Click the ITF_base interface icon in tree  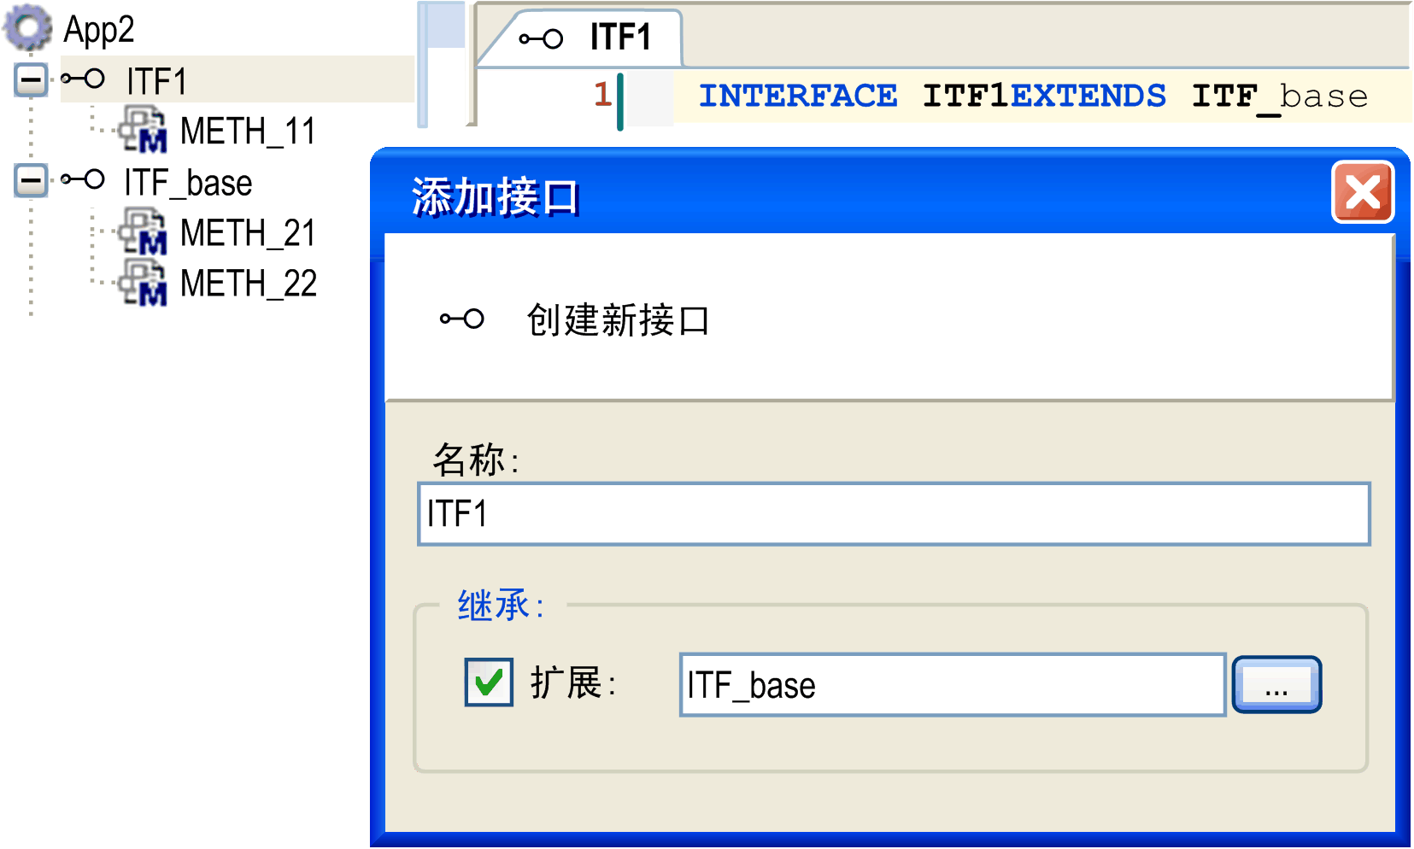[84, 180]
